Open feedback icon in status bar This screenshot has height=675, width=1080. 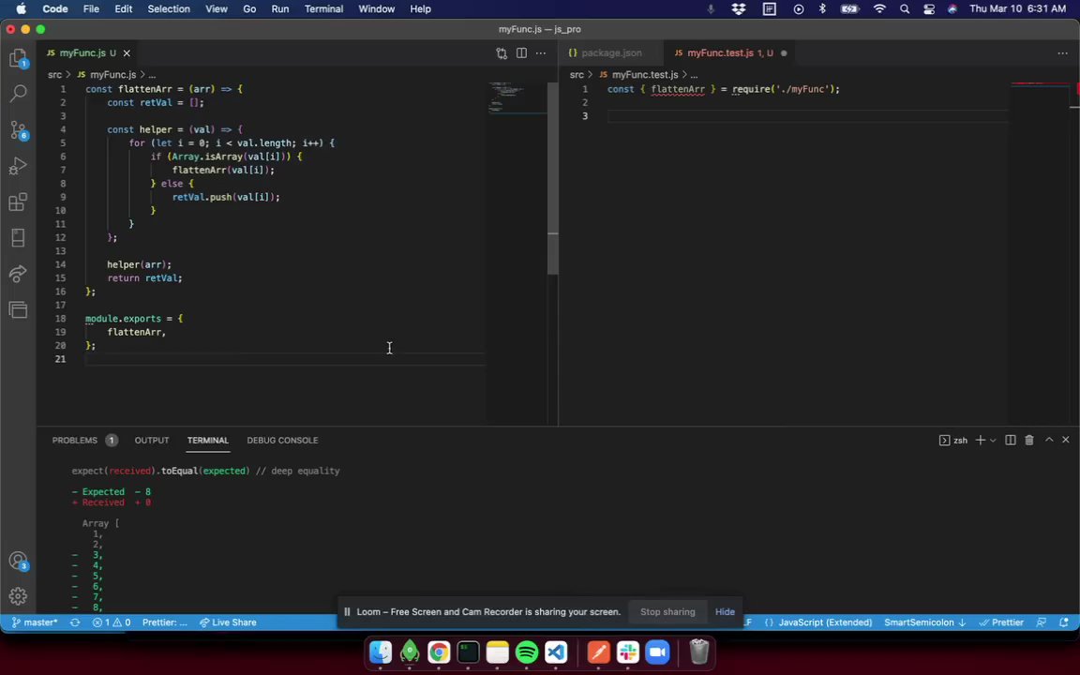(x=1042, y=622)
